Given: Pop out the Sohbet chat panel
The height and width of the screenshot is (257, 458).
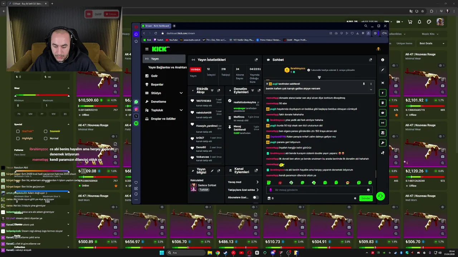Looking at the screenshot, I should pos(370,60).
